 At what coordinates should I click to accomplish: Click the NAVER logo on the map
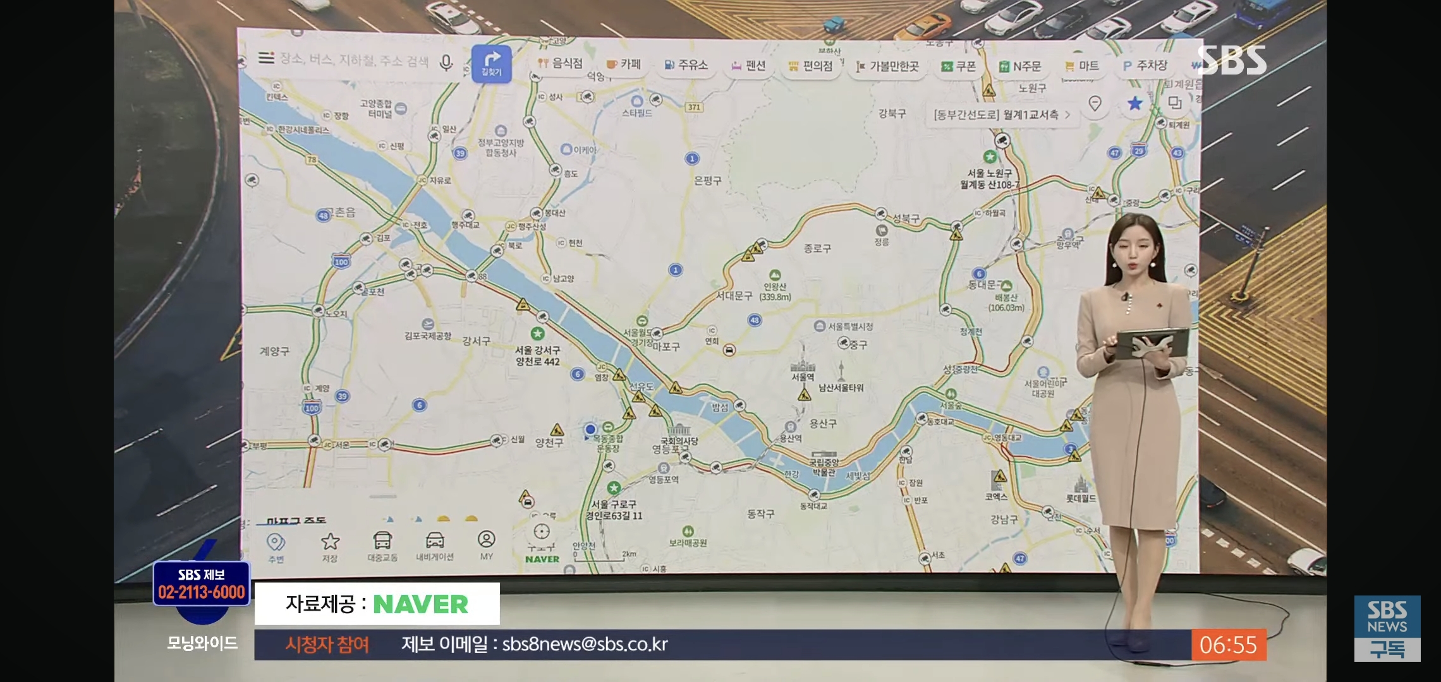click(542, 559)
